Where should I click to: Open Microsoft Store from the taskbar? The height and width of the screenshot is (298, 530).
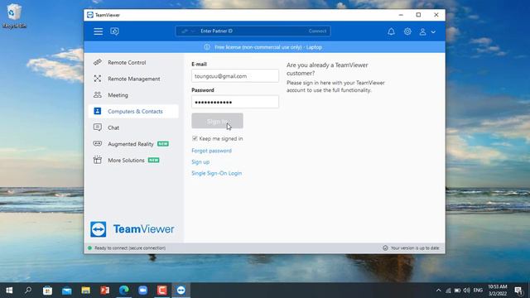(47, 291)
